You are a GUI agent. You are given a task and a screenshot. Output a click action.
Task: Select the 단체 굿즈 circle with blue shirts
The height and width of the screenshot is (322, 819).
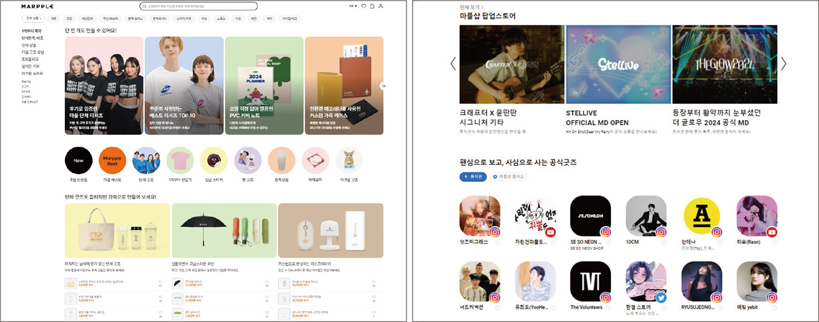pos(146,161)
